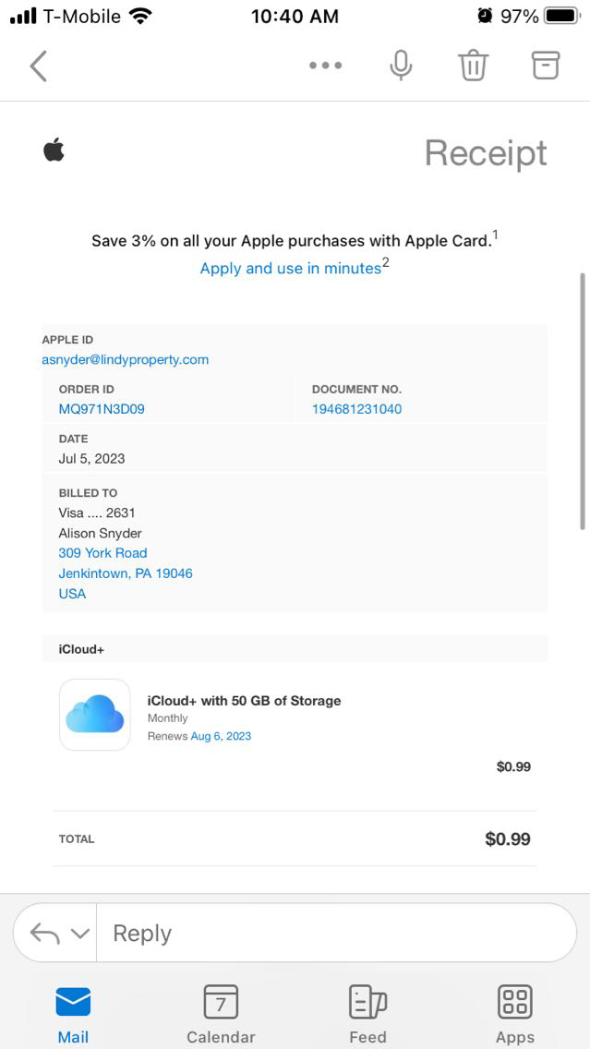Screen dimensions: 590x1049
Task: Tap the back arrow to leave the email
Action: click(39, 66)
